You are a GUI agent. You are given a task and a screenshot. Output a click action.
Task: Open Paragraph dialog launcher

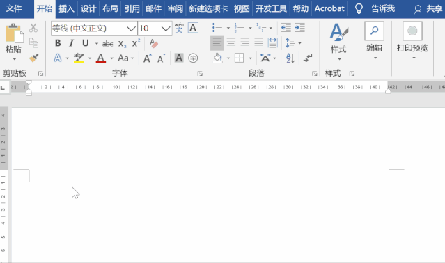tap(315, 74)
